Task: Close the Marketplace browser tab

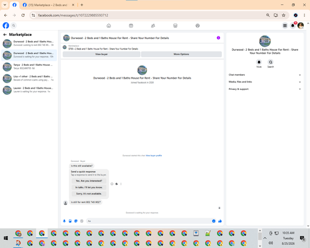Action: click(x=73, y=5)
